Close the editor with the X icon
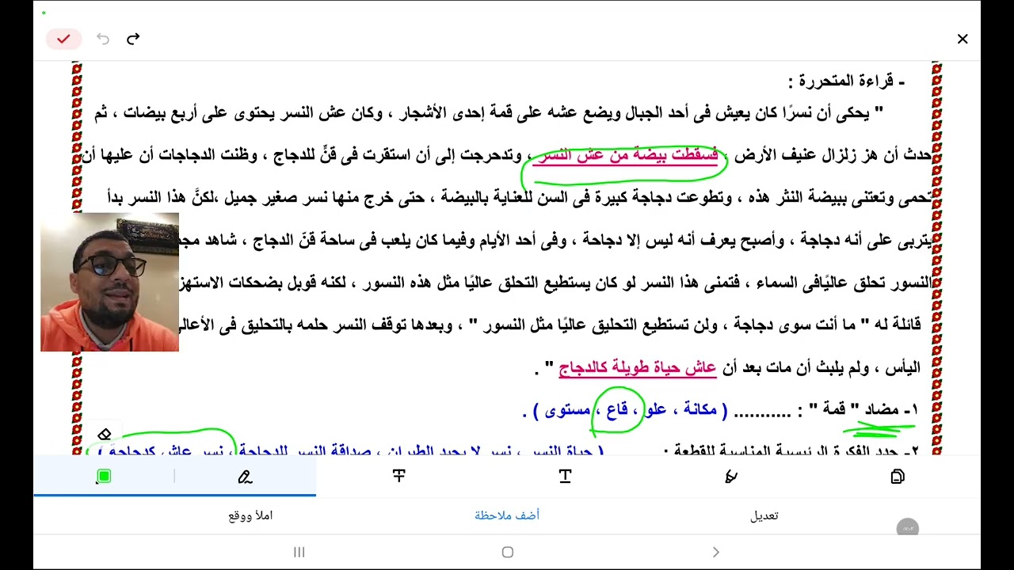Image resolution: width=1014 pixels, height=570 pixels. (x=963, y=39)
